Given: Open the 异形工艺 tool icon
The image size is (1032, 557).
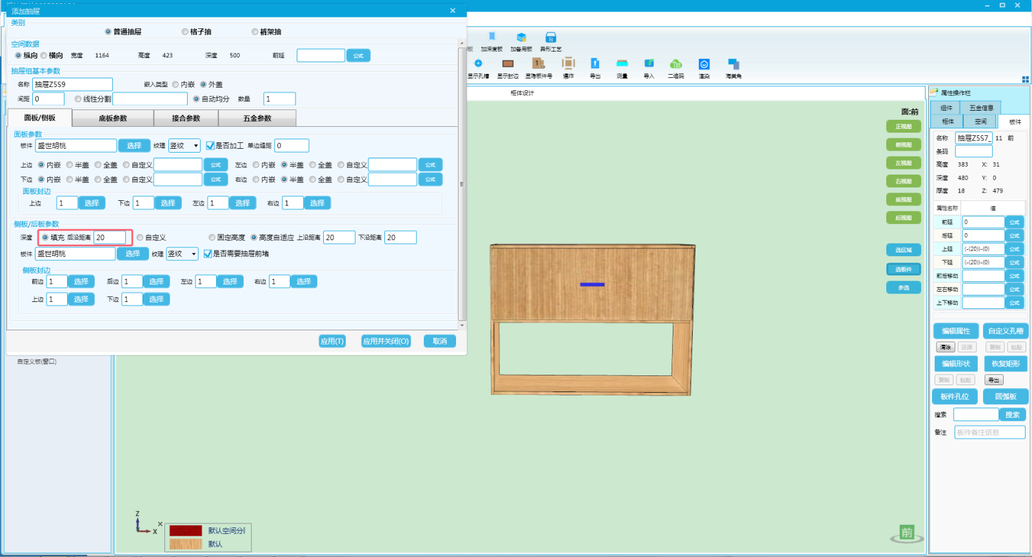Looking at the screenshot, I should click(x=551, y=37).
